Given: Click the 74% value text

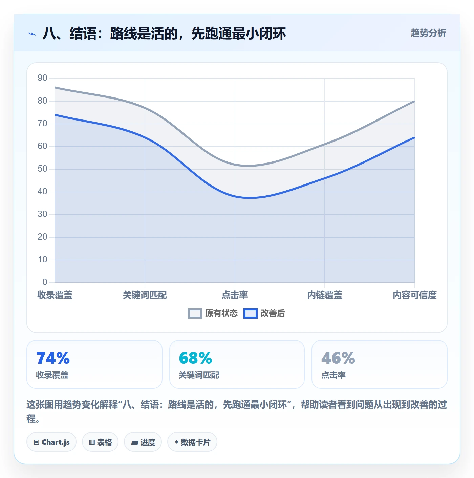Looking at the screenshot, I should pyautogui.click(x=53, y=358).
